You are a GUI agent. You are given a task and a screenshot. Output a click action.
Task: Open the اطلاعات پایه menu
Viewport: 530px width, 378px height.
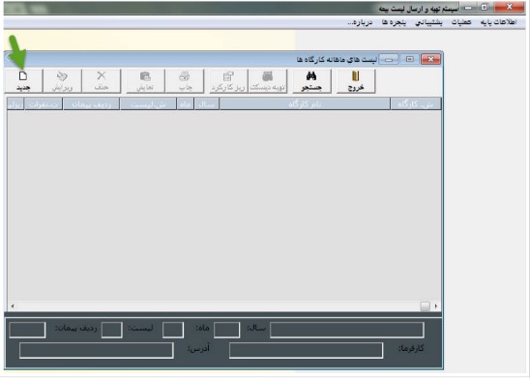click(498, 22)
